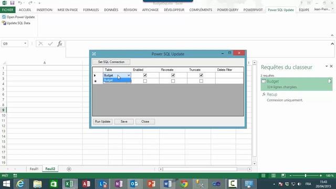The height and width of the screenshot is (189, 336).
Task: Open Access from the taskbar
Action: point(86,184)
